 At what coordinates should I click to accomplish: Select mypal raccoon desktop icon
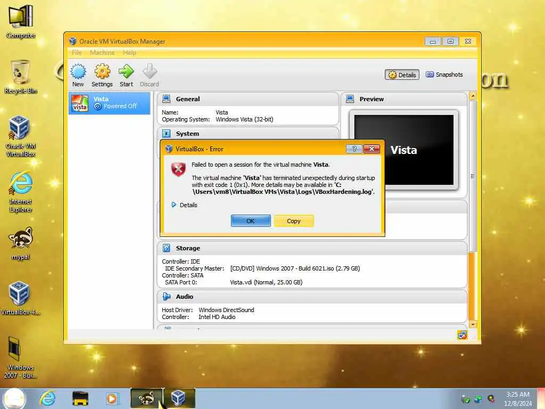[x=21, y=243]
